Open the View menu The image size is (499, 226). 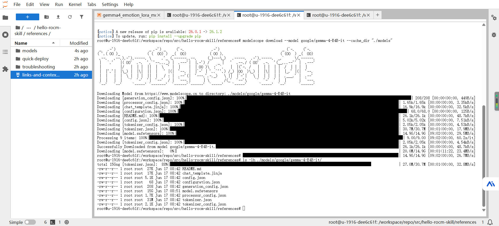pyautogui.click(x=44, y=4)
